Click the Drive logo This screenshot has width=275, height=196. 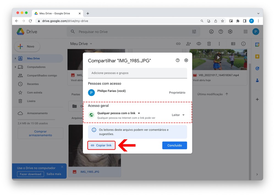pyautogui.click(x=27, y=32)
